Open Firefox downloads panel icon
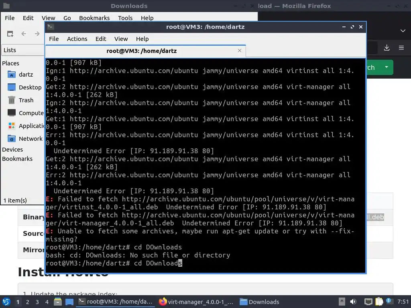Image resolution: width=411 pixels, height=308 pixels. (387, 48)
